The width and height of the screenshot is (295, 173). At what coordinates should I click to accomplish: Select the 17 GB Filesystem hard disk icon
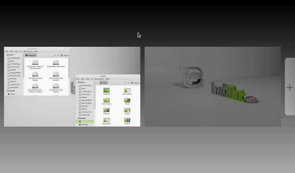point(35,65)
